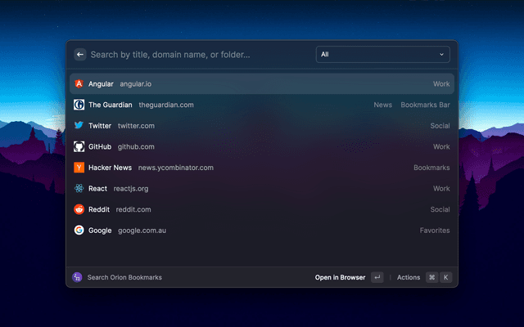
Task: Focus the bookmark search field
Action: [x=196, y=55]
